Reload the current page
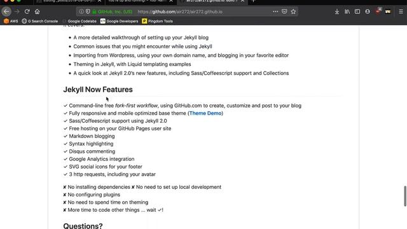407x229 pixels. [27, 11]
